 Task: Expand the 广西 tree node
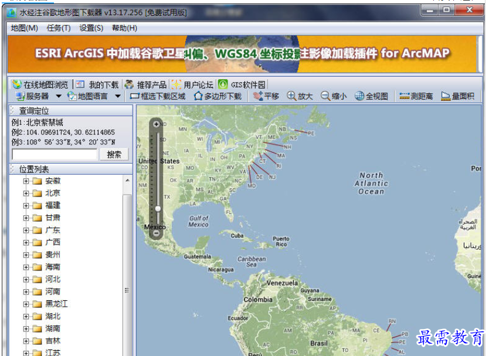[x=26, y=242]
